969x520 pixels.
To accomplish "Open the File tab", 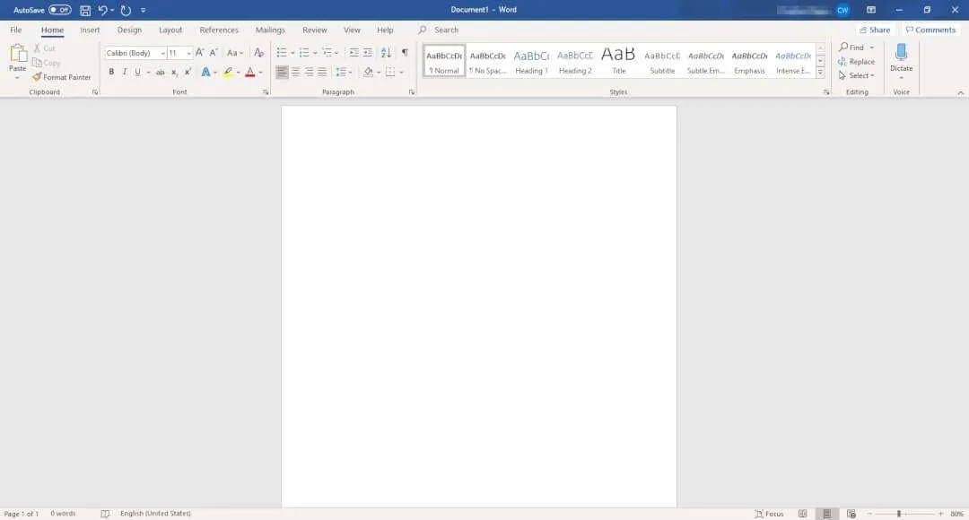I will pos(16,30).
